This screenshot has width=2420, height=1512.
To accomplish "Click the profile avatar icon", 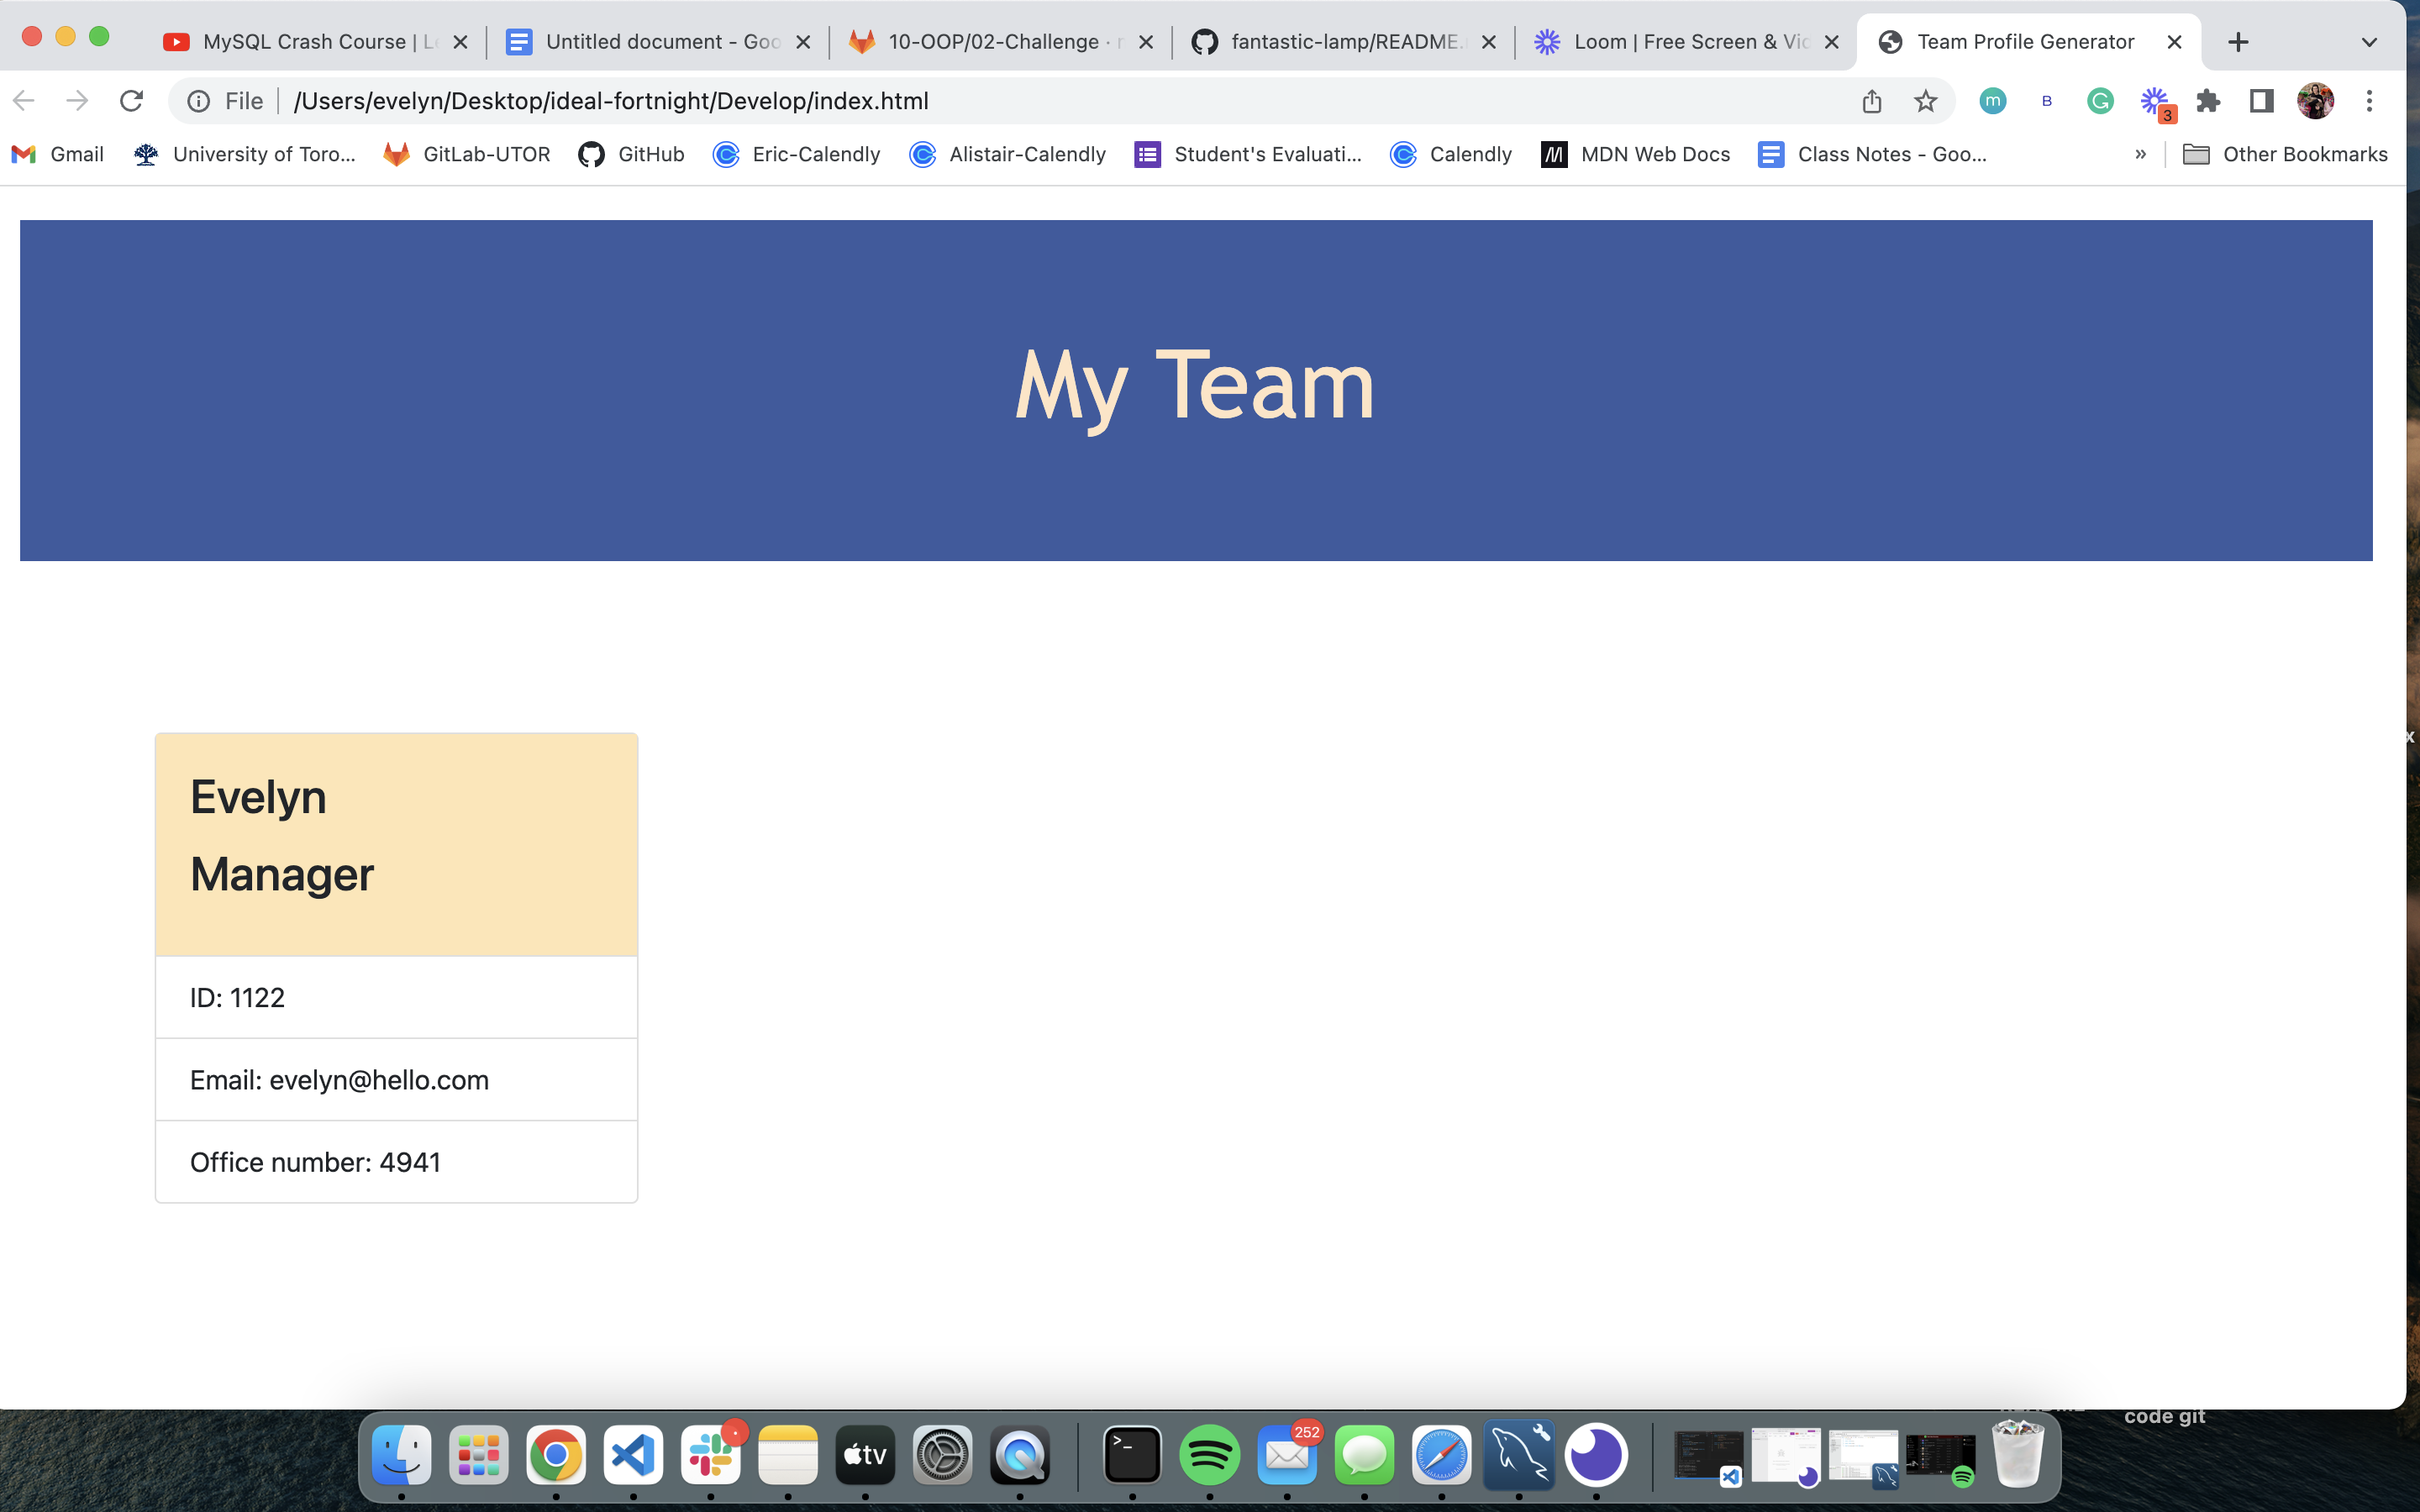I will 2314,99.
